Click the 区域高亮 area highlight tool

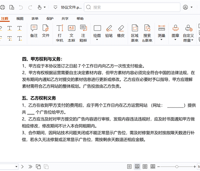click(135, 33)
